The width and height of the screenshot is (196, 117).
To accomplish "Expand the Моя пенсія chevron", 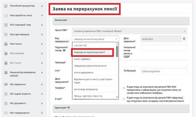I will click(x=42, y=44).
